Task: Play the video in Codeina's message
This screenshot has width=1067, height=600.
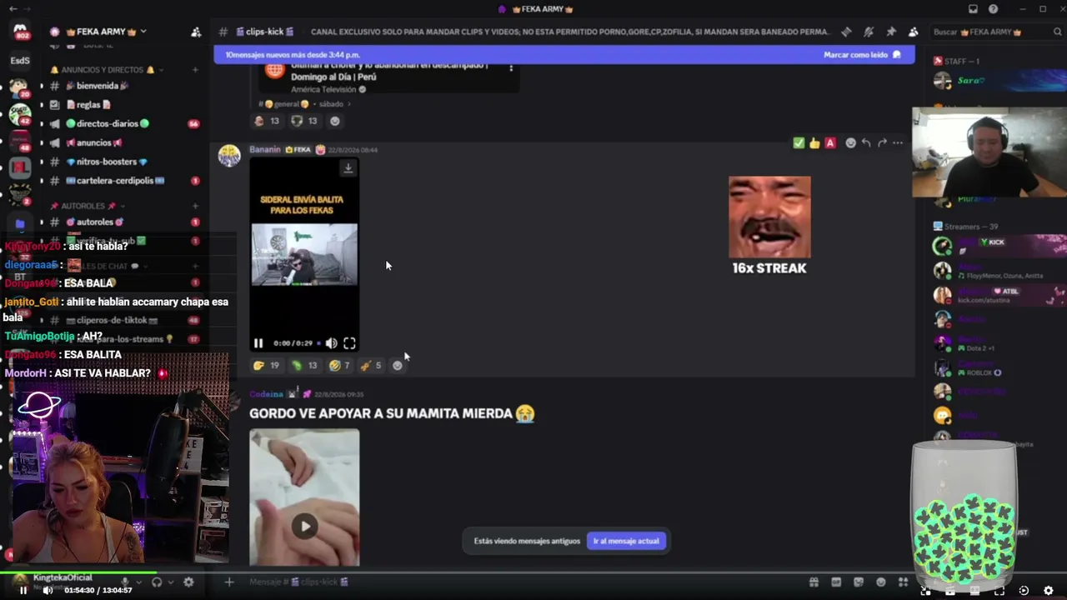Action: [x=305, y=527]
